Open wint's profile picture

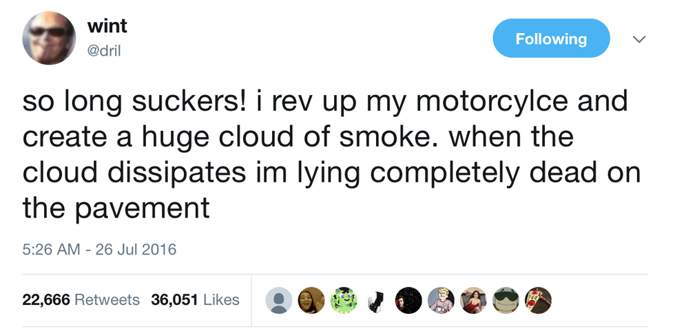pyautogui.click(x=49, y=39)
